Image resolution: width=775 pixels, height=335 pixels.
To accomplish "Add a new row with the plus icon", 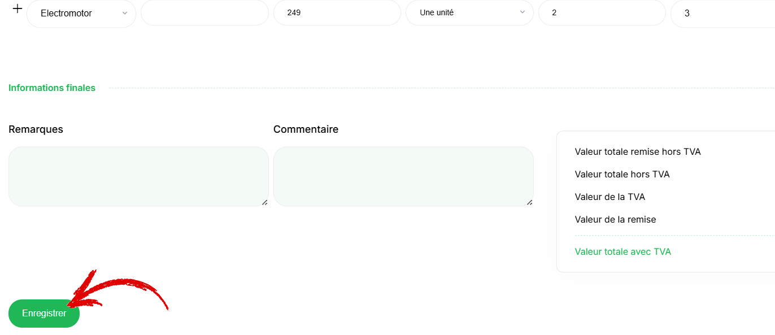I will coord(18,8).
